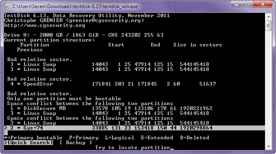Open the TestDisk console window system icon
The height and width of the screenshot is (154, 276).
pyautogui.click(x=7, y=7)
